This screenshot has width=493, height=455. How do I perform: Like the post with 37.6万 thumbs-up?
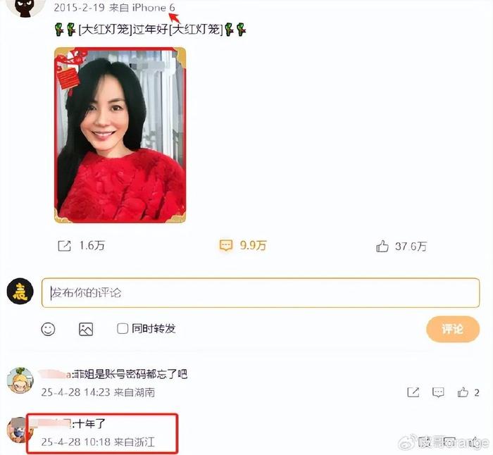pos(382,246)
